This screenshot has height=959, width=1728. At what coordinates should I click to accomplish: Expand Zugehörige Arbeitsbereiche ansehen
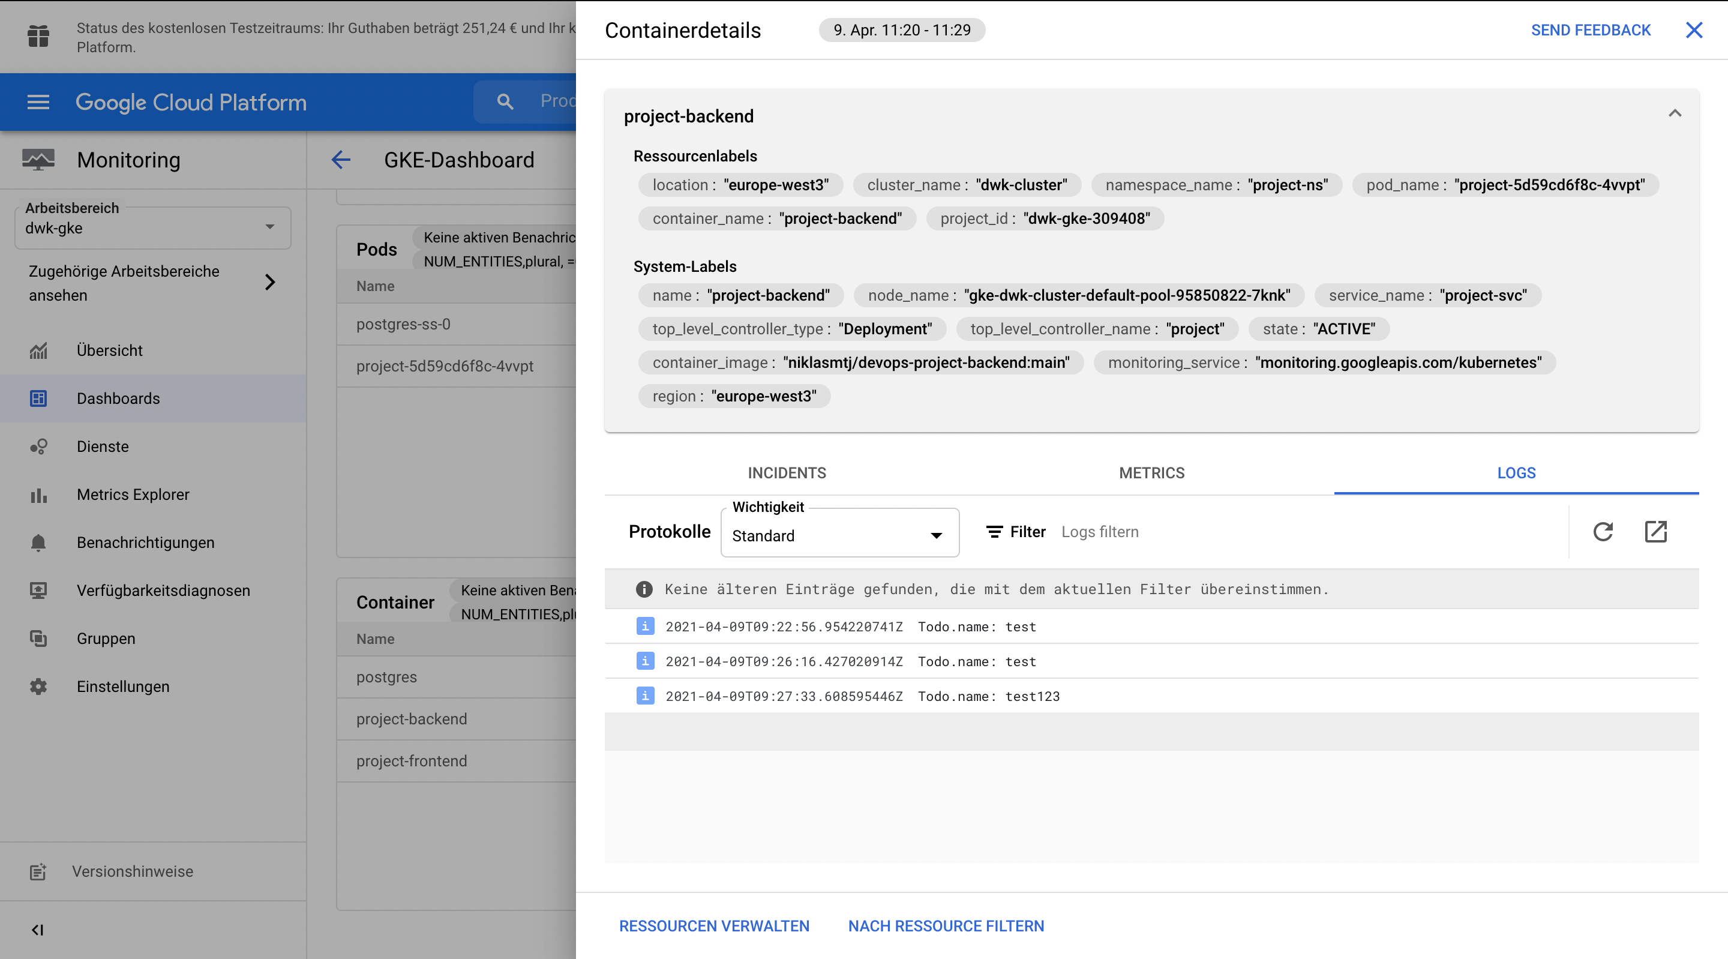269,283
